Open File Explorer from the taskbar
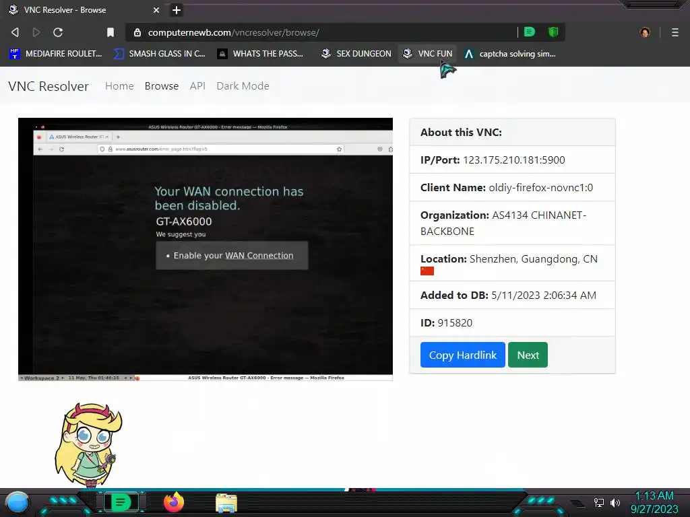The width and height of the screenshot is (690, 517). point(226,503)
